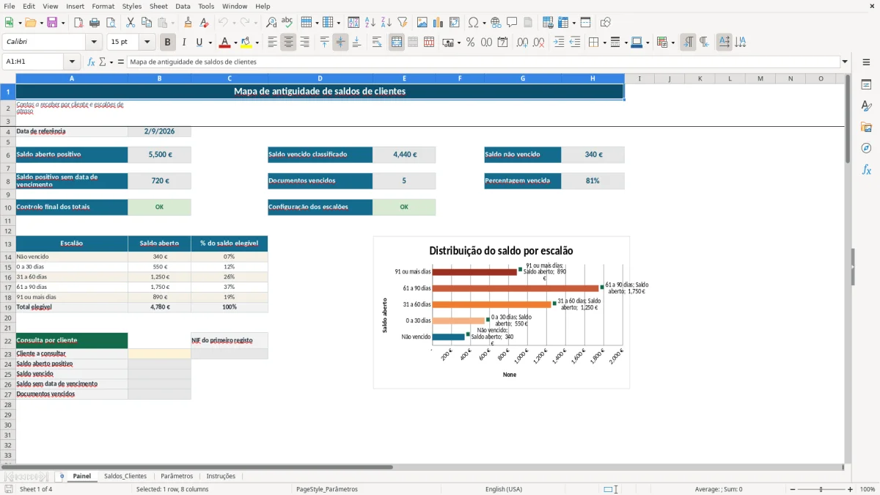Click the zoom in plus button
The height and width of the screenshot is (495, 880).
850,489
